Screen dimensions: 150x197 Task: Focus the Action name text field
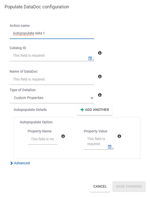(x=52, y=33)
